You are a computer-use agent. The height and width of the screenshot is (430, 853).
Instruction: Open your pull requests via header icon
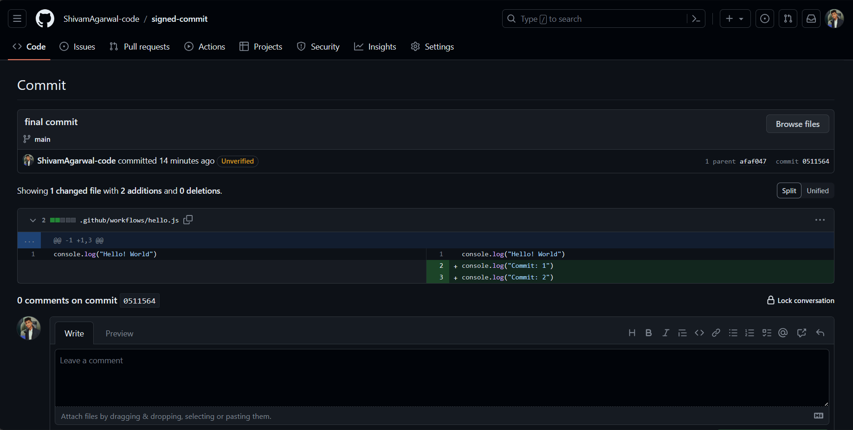tap(788, 19)
